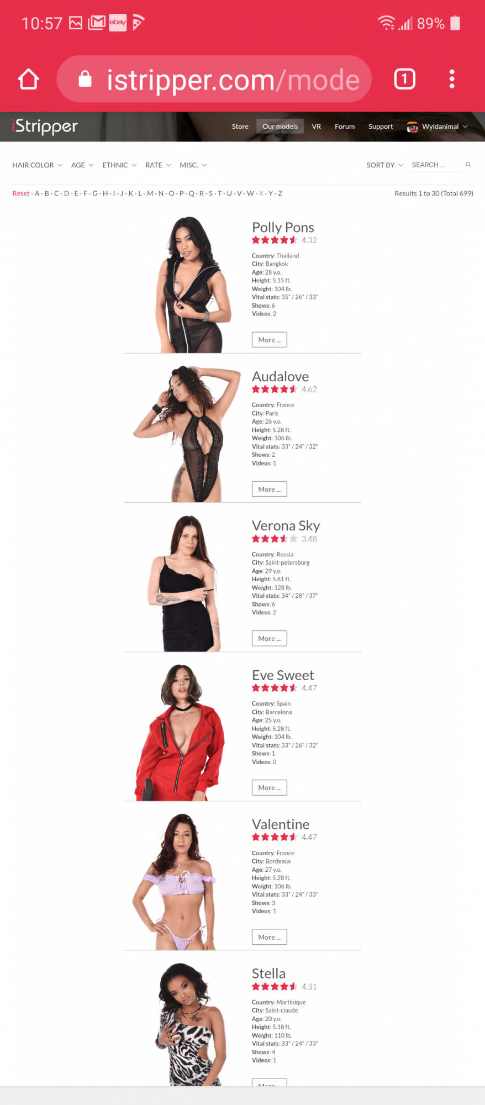485x1105 pixels.
Task: Open the Sort By dropdown
Action: (385, 165)
